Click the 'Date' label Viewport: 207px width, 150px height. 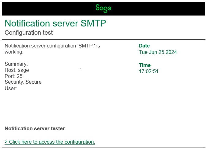pyautogui.click(x=144, y=46)
